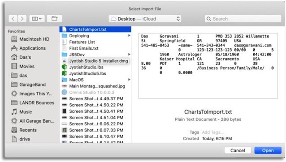
Task: Select the Deploying folder
Action: click(x=79, y=36)
